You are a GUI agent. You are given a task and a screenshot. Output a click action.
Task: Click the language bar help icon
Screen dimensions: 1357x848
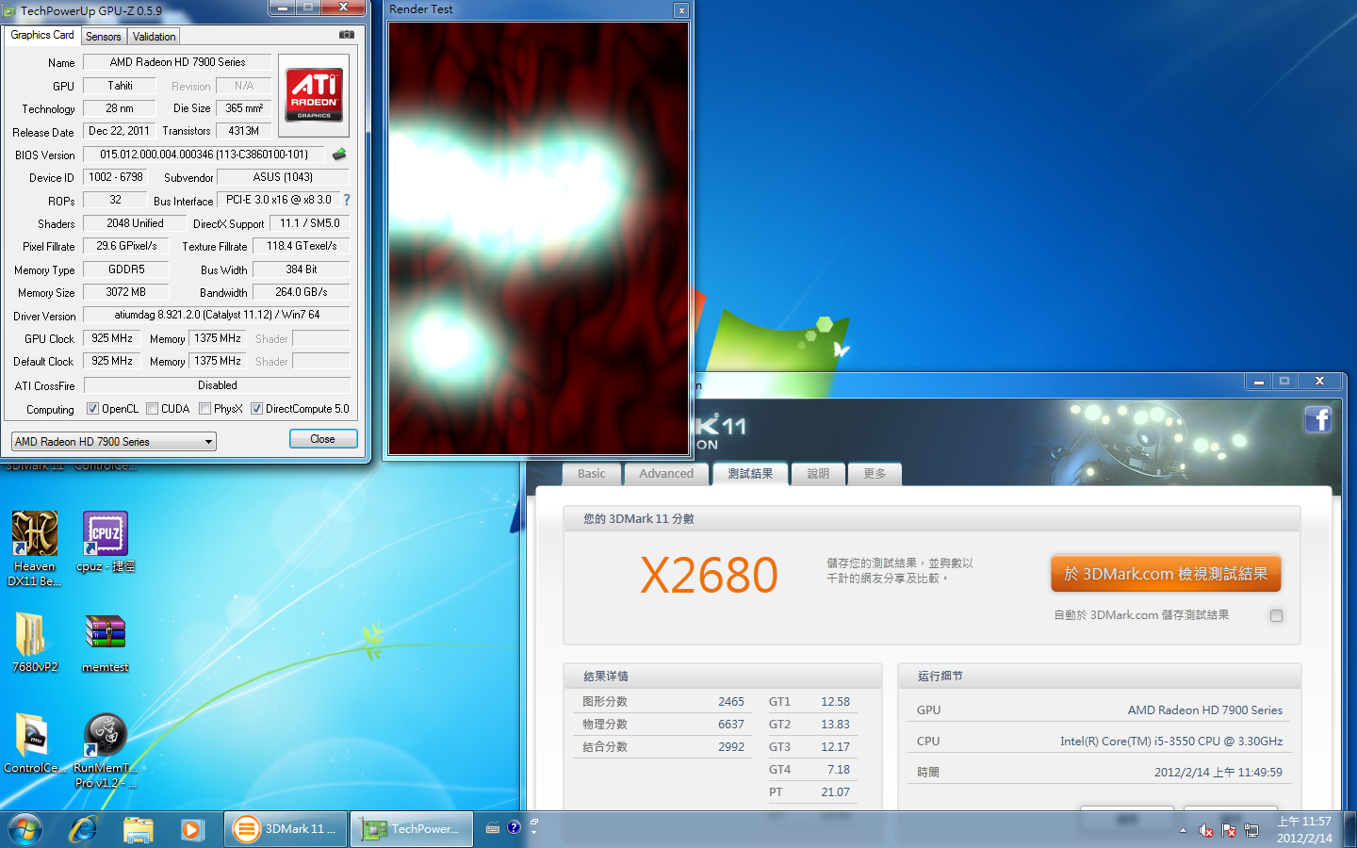click(514, 827)
